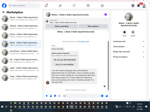Click the chat scrollbar down arrow
The width and height of the screenshot is (150, 112).
[108, 91]
